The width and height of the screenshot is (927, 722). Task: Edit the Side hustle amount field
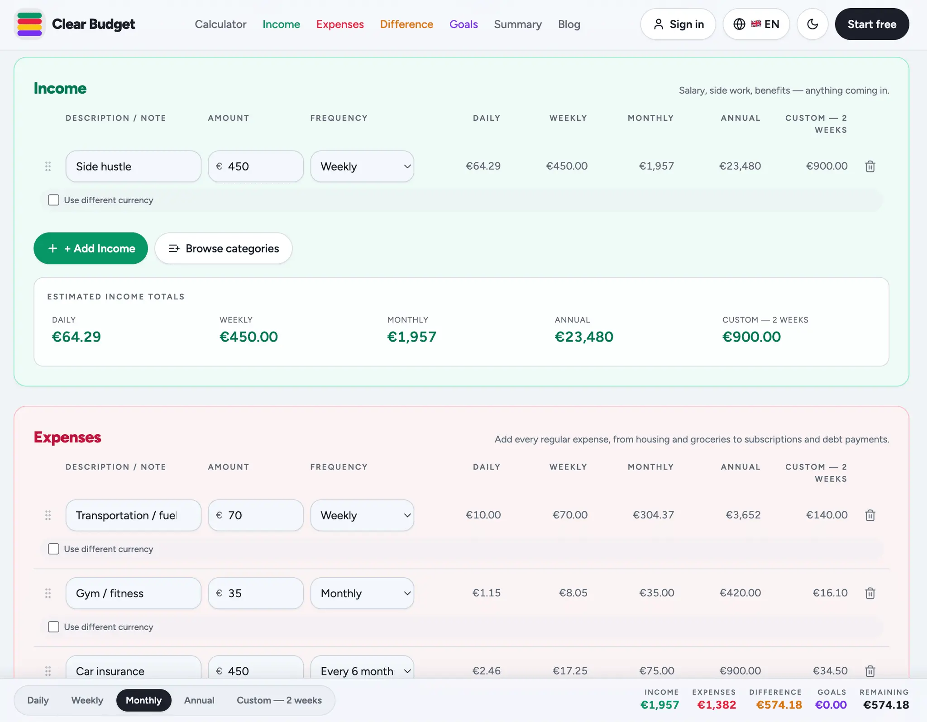[256, 166]
